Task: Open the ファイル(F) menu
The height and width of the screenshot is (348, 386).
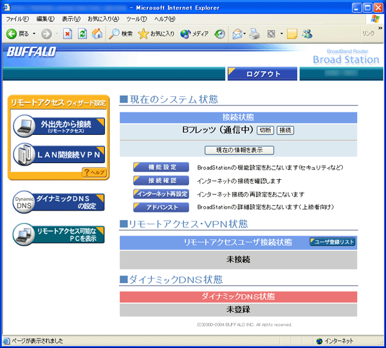Action: (17, 19)
